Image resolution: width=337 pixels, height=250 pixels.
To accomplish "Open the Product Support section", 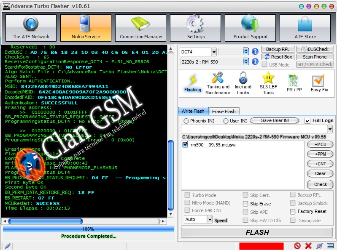I will 250,28.
